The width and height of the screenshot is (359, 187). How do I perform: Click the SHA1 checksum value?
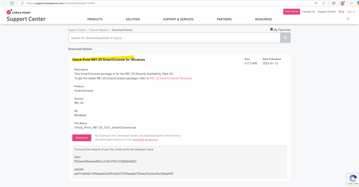[x=105, y=162]
